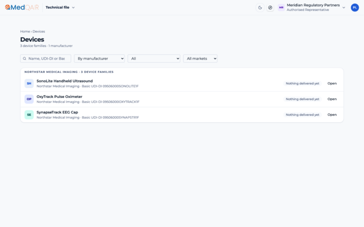Open the All markets dropdown

click(x=200, y=59)
